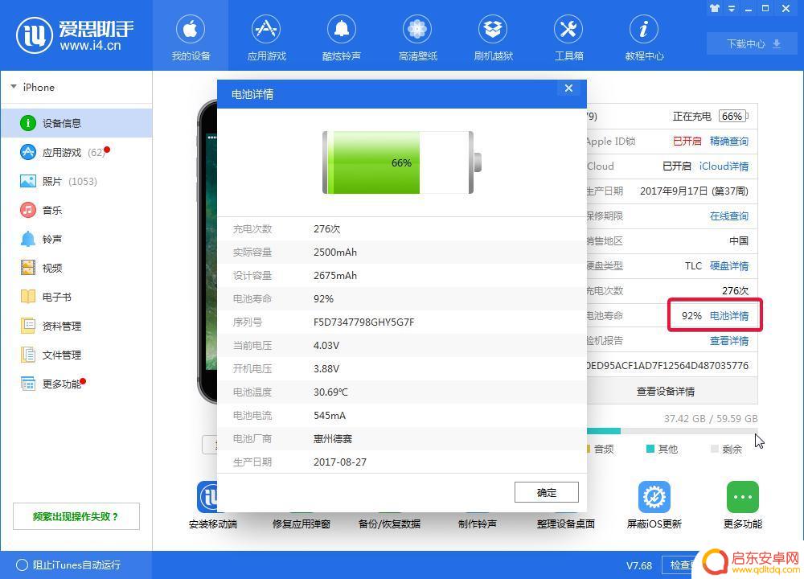This screenshot has height=579, width=804.
Task: Open 资料管理 in the sidebar
Action: (76, 326)
